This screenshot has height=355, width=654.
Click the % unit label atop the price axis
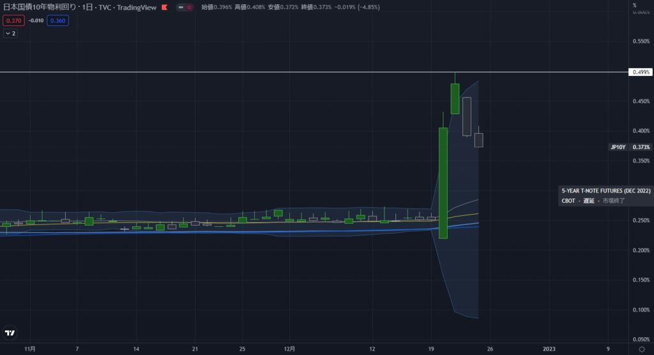[x=634, y=6]
